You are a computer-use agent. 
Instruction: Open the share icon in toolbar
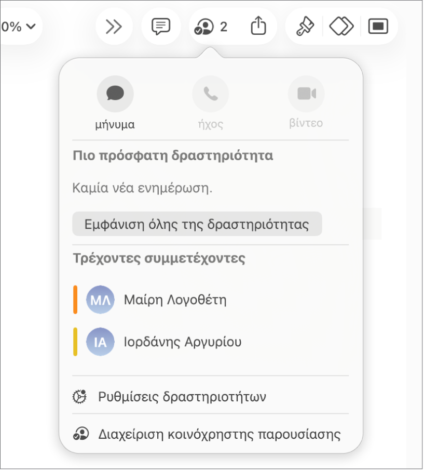258,26
